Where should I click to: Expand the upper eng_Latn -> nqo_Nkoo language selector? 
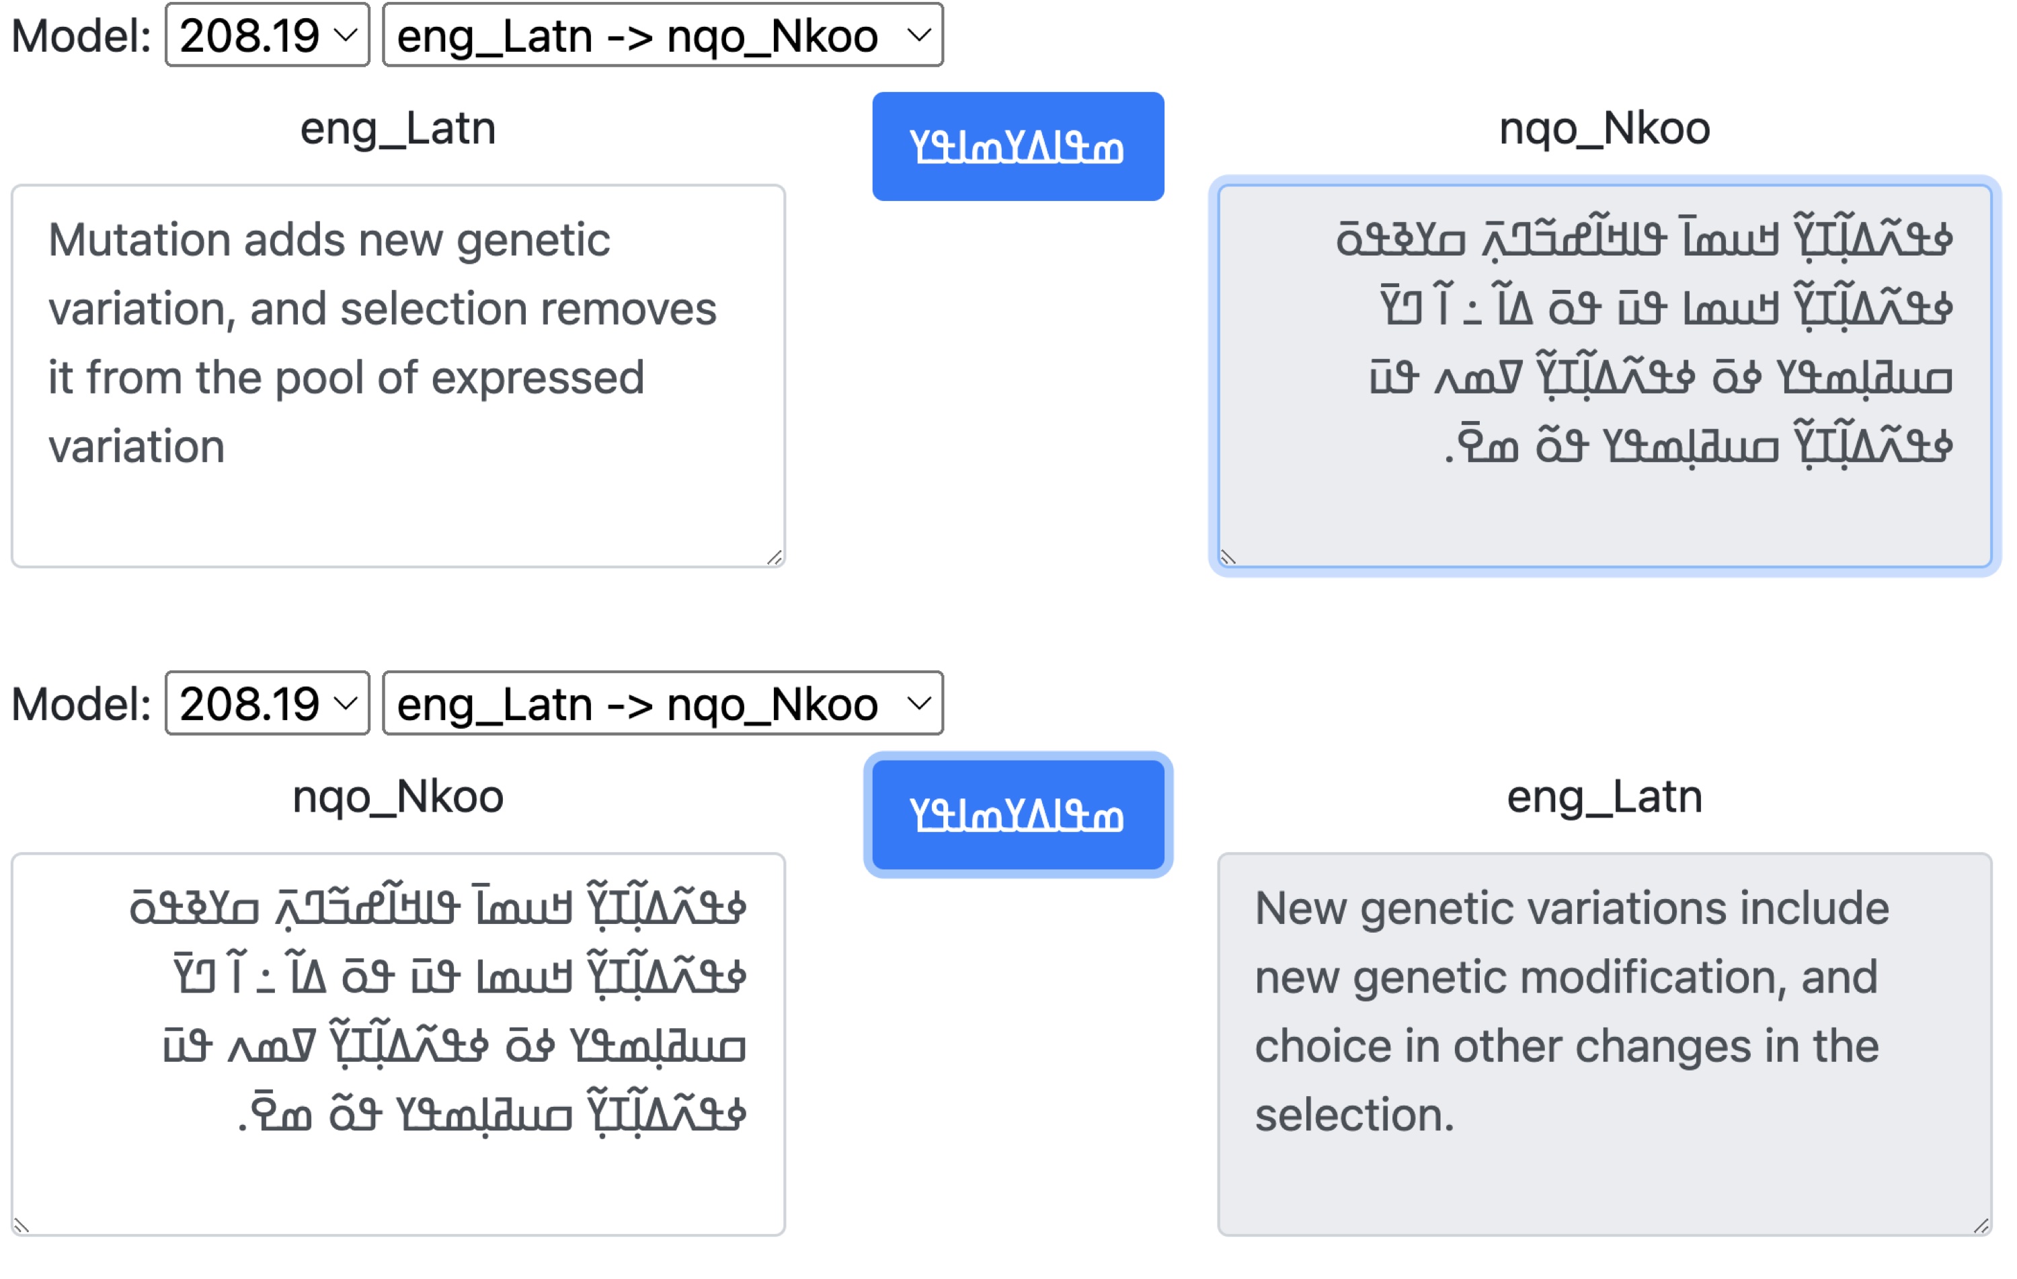[662, 35]
